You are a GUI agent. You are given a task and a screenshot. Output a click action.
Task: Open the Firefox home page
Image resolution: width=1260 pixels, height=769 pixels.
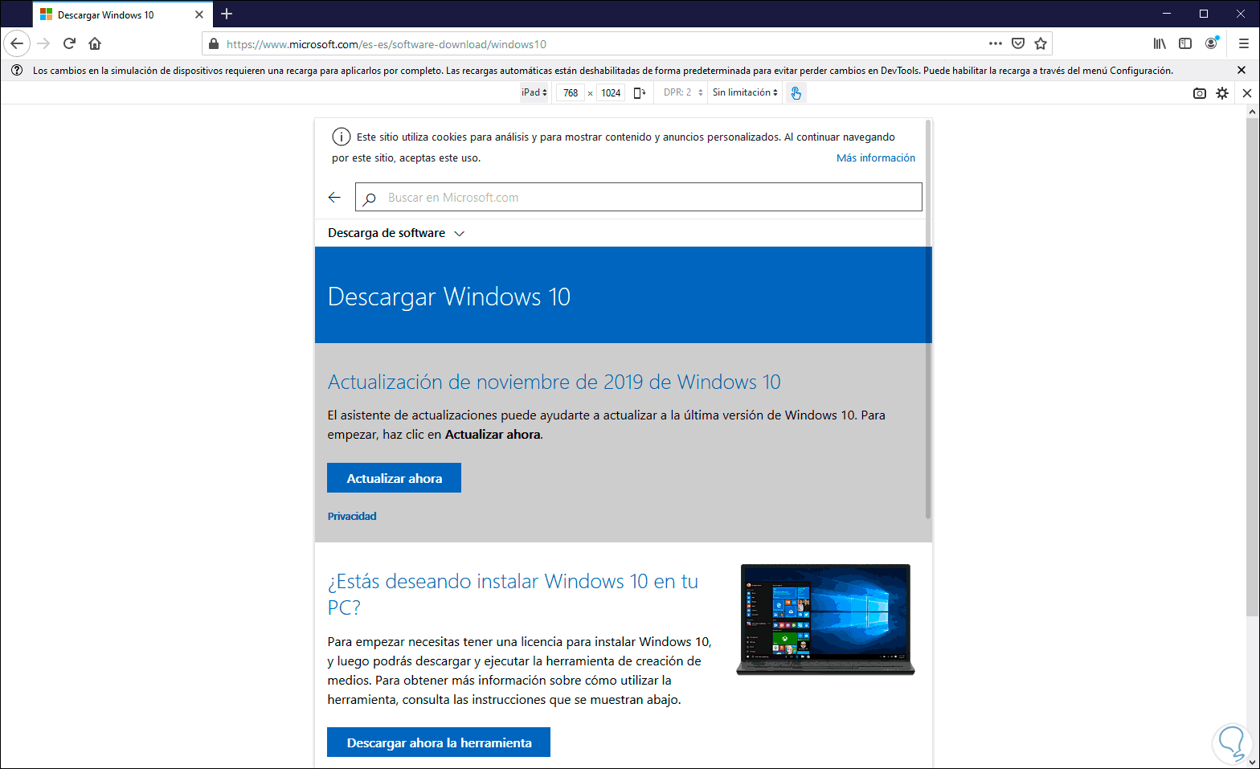[95, 43]
